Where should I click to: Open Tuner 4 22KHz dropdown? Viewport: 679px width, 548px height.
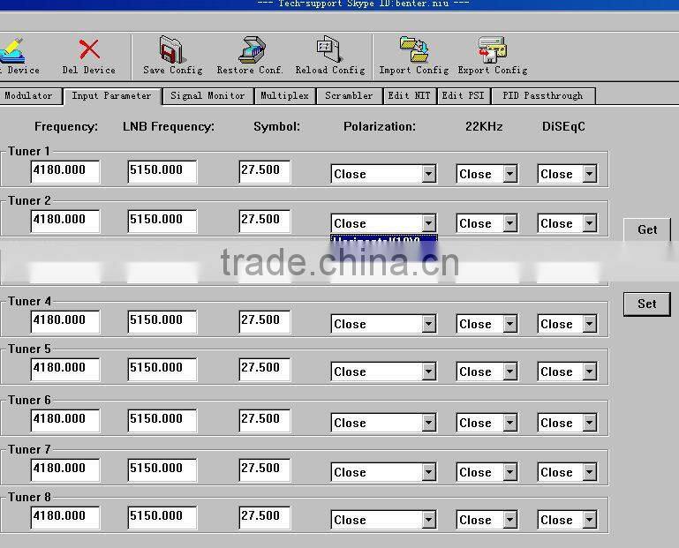coord(509,325)
